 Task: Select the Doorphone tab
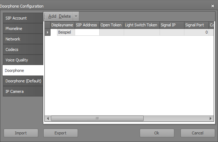pyautogui.click(x=23, y=70)
